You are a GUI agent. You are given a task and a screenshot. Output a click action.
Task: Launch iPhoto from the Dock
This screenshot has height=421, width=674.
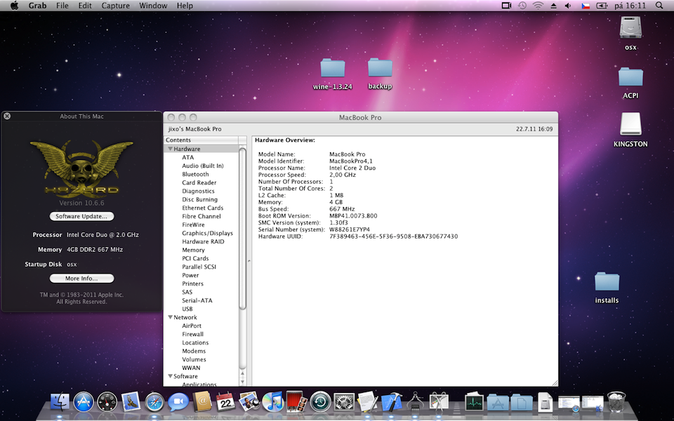click(249, 402)
